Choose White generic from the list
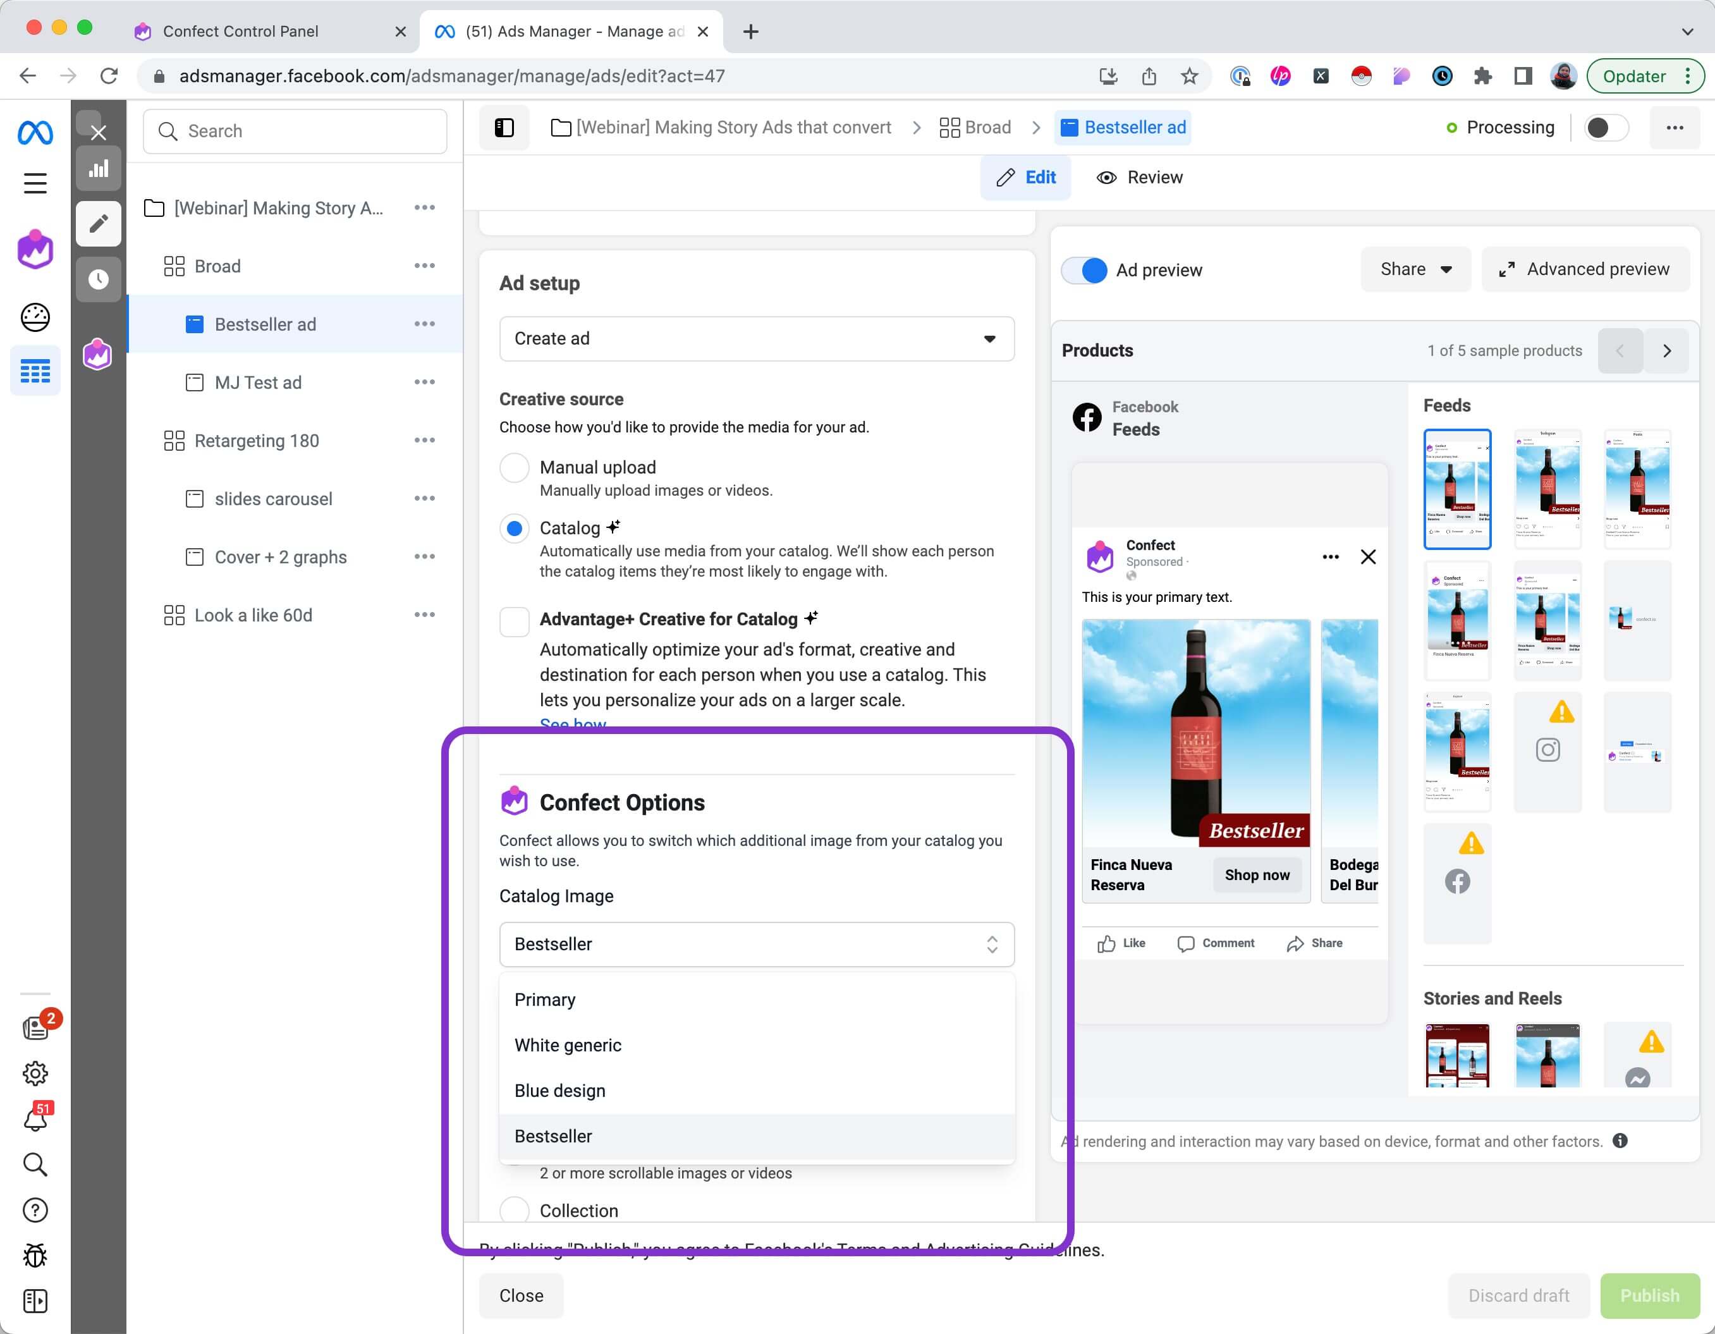 757,1045
